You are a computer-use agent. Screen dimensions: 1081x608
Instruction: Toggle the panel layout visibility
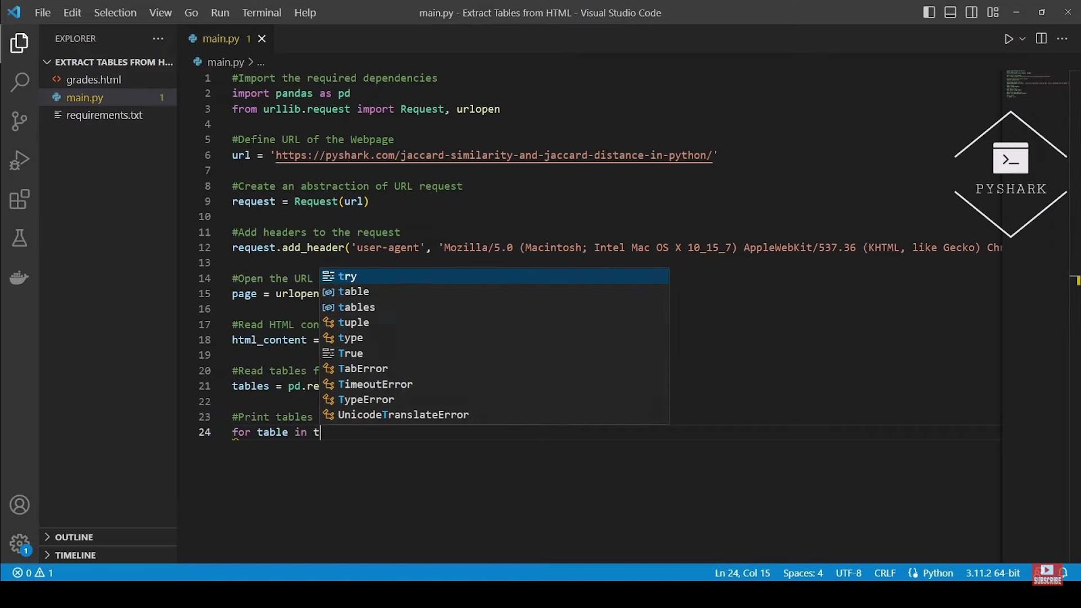(x=950, y=12)
